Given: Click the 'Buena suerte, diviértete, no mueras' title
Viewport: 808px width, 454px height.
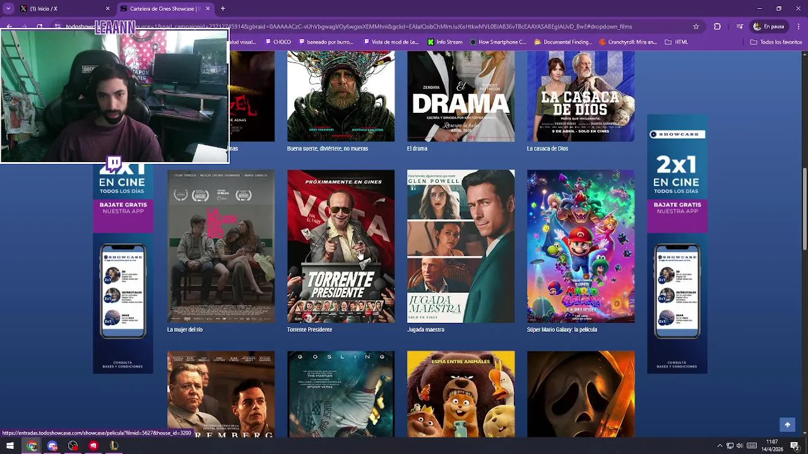Looking at the screenshot, I should [x=328, y=149].
